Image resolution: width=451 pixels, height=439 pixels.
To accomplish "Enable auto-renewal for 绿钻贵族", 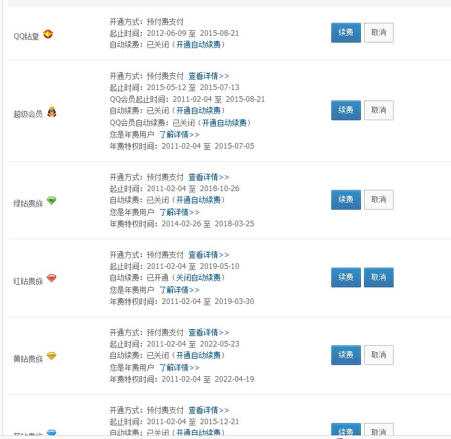I will click(x=198, y=200).
